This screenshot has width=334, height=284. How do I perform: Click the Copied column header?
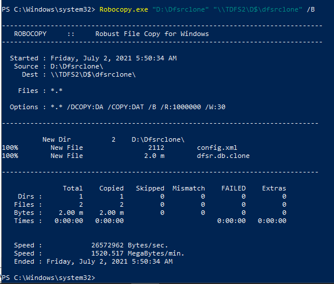tap(112, 188)
